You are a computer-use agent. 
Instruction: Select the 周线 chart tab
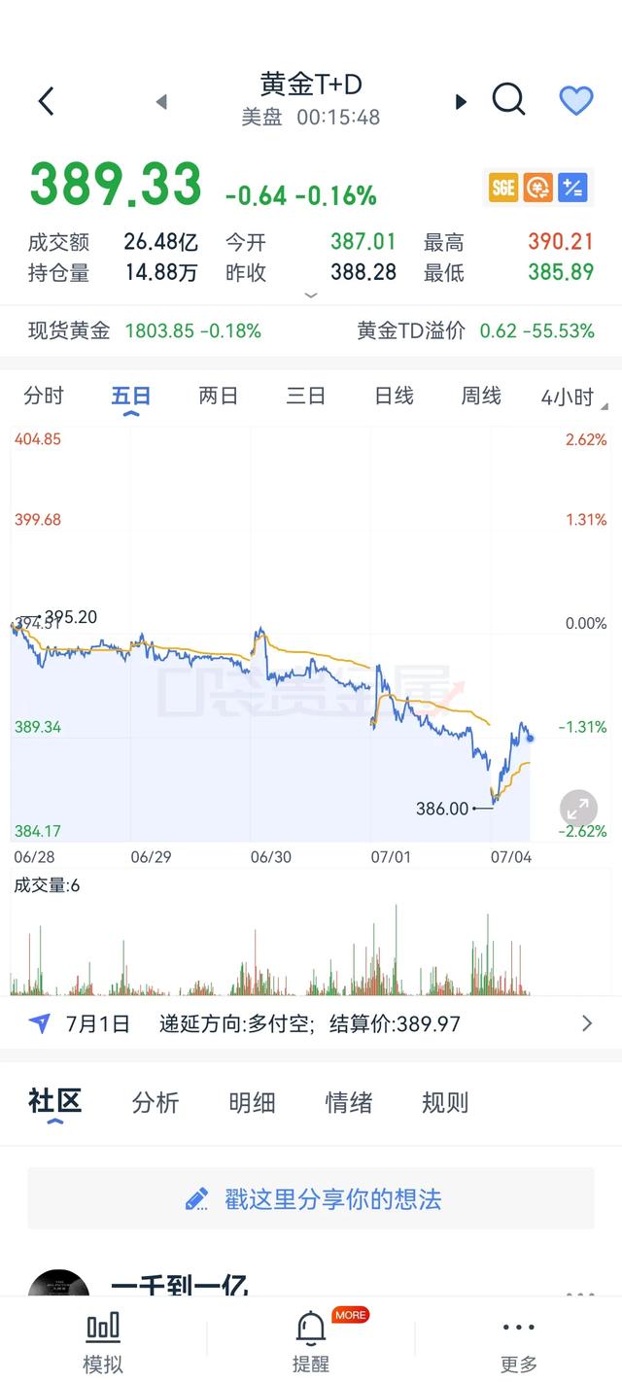(481, 397)
